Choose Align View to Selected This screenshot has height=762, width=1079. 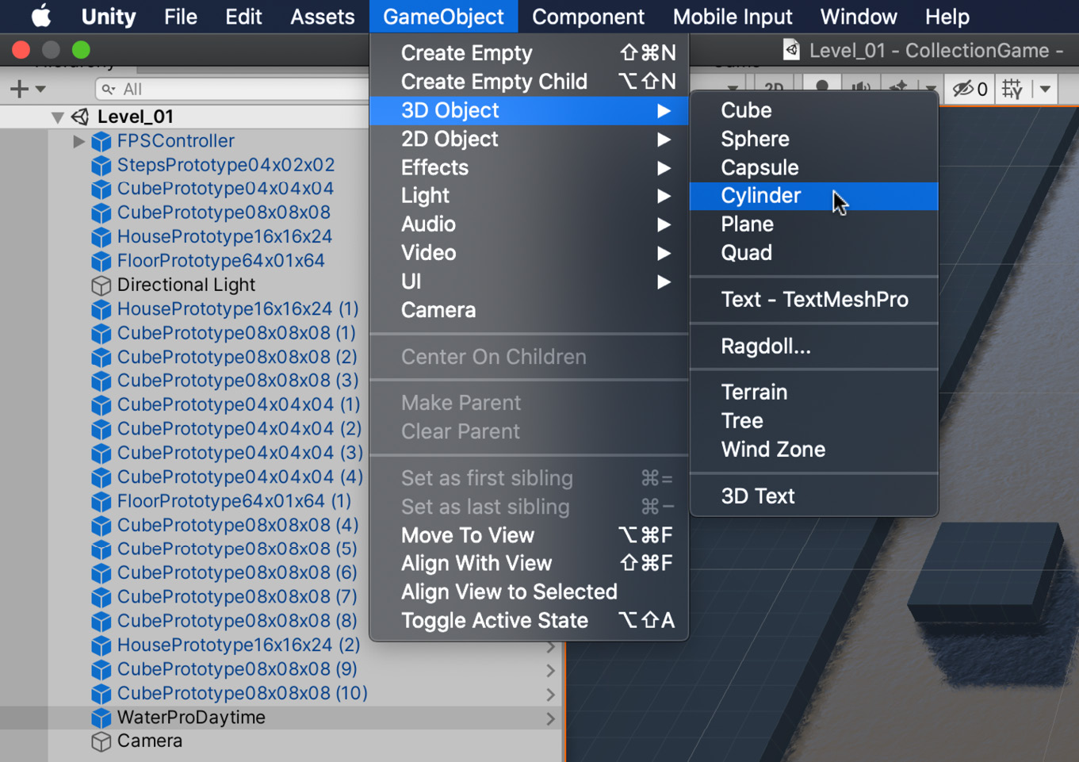click(x=529, y=592)
